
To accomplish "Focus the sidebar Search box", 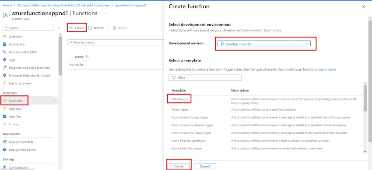I will (x=28, y=28).
